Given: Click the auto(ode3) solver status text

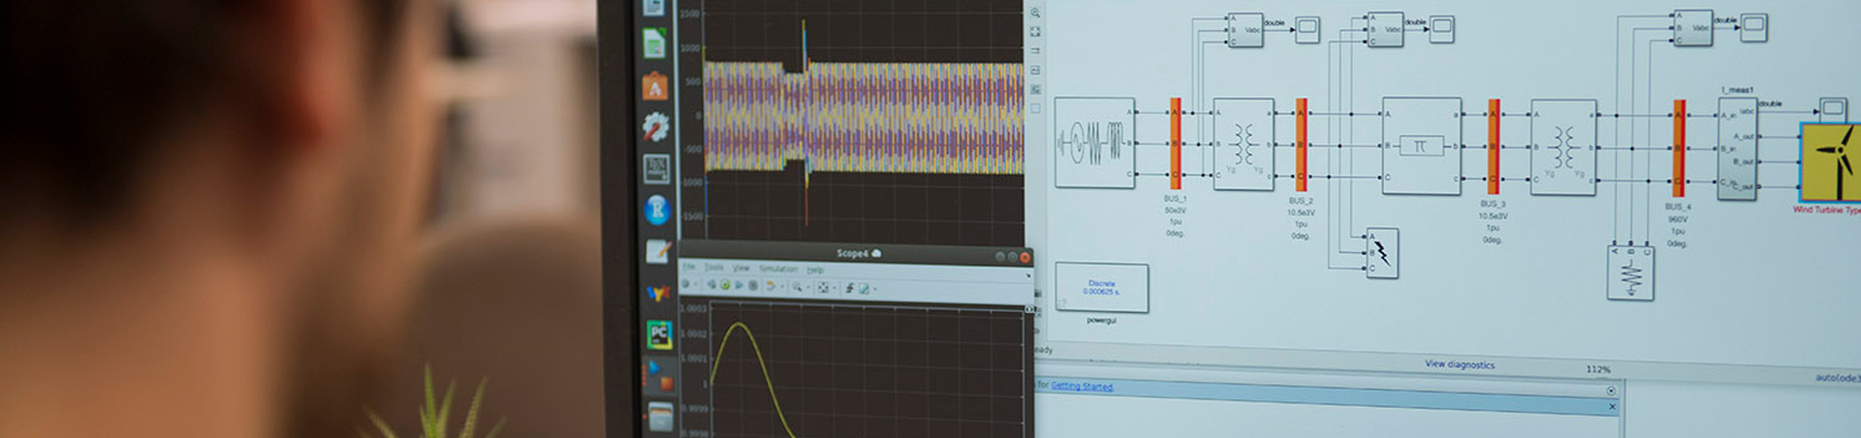Looking at the screenshot, I should click(x=1838, y=377).
